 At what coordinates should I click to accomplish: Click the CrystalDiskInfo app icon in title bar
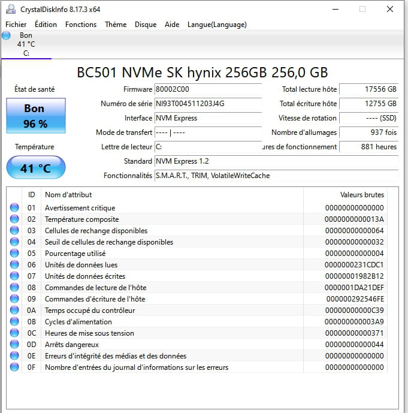click(11, 9)
